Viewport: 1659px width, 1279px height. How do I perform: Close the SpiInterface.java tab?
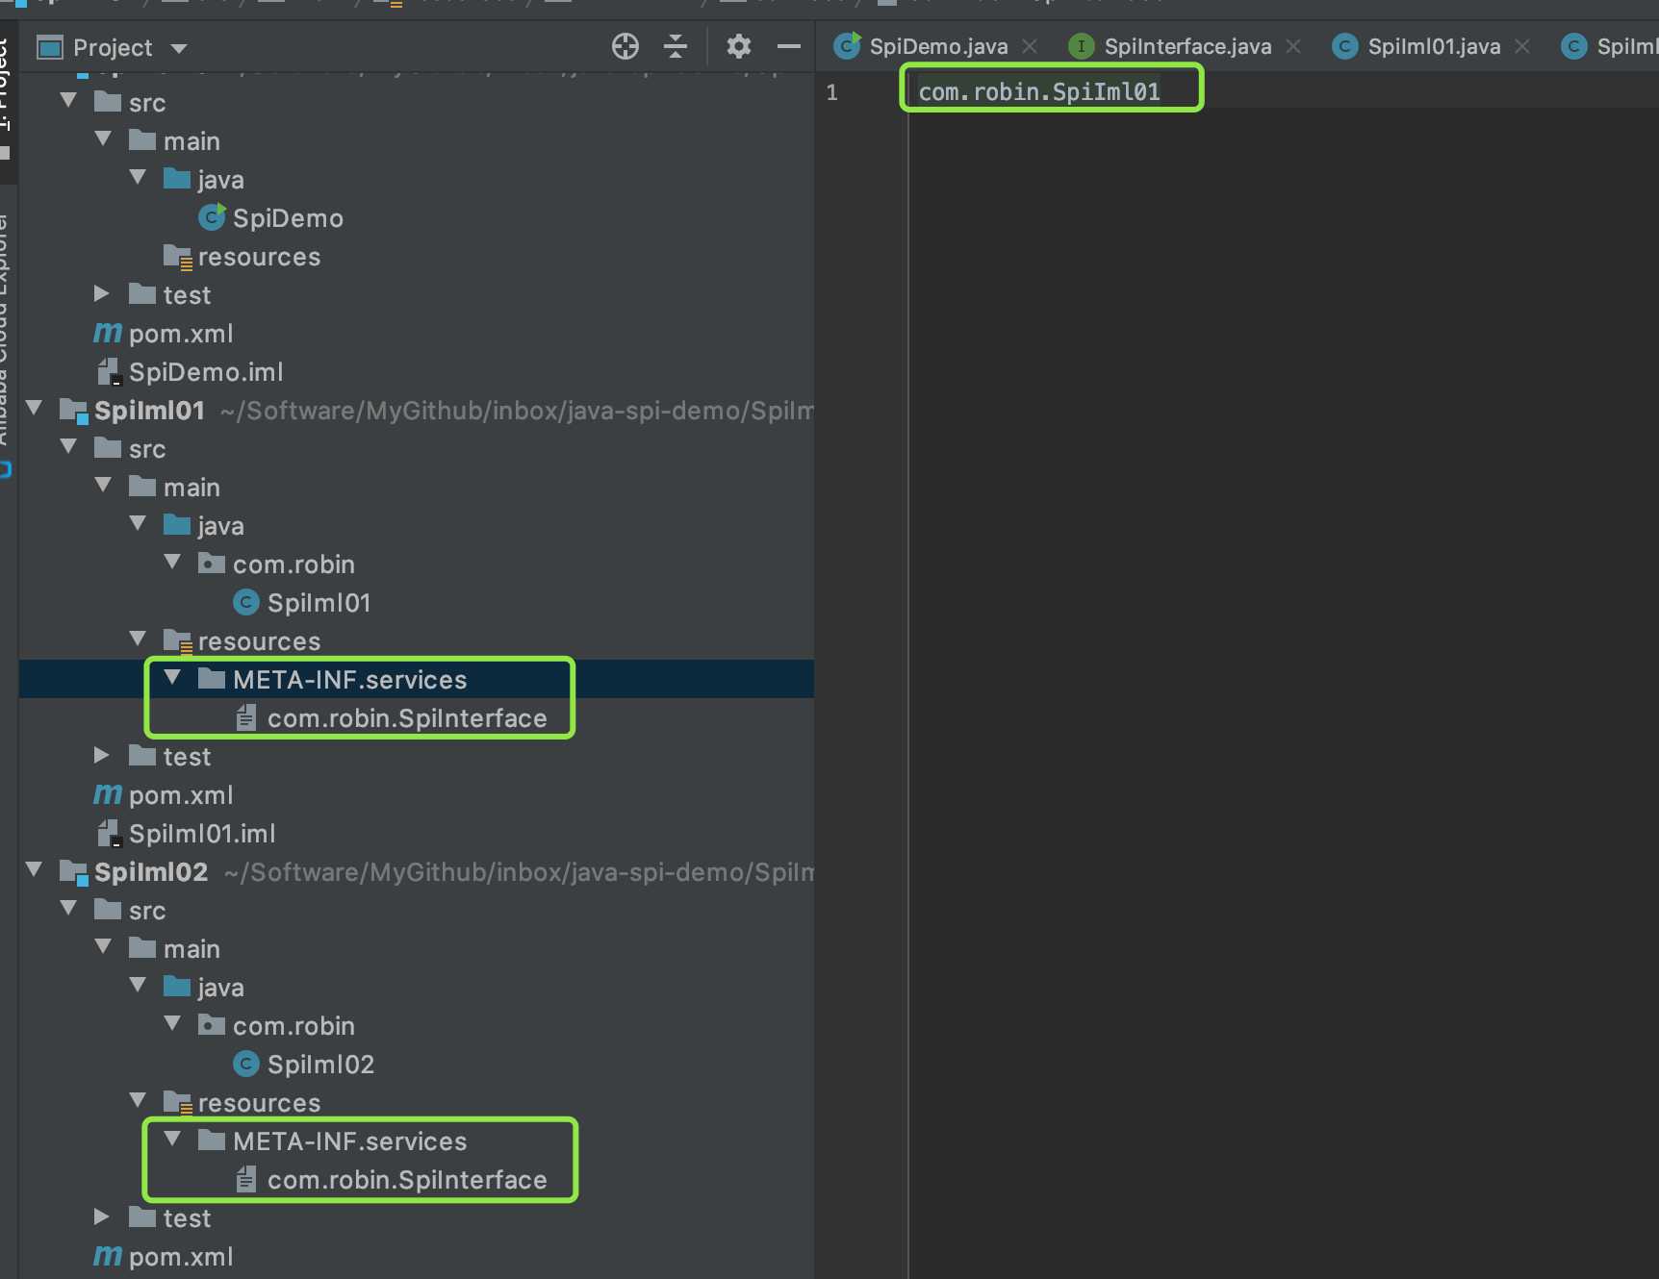point(1293,46)
